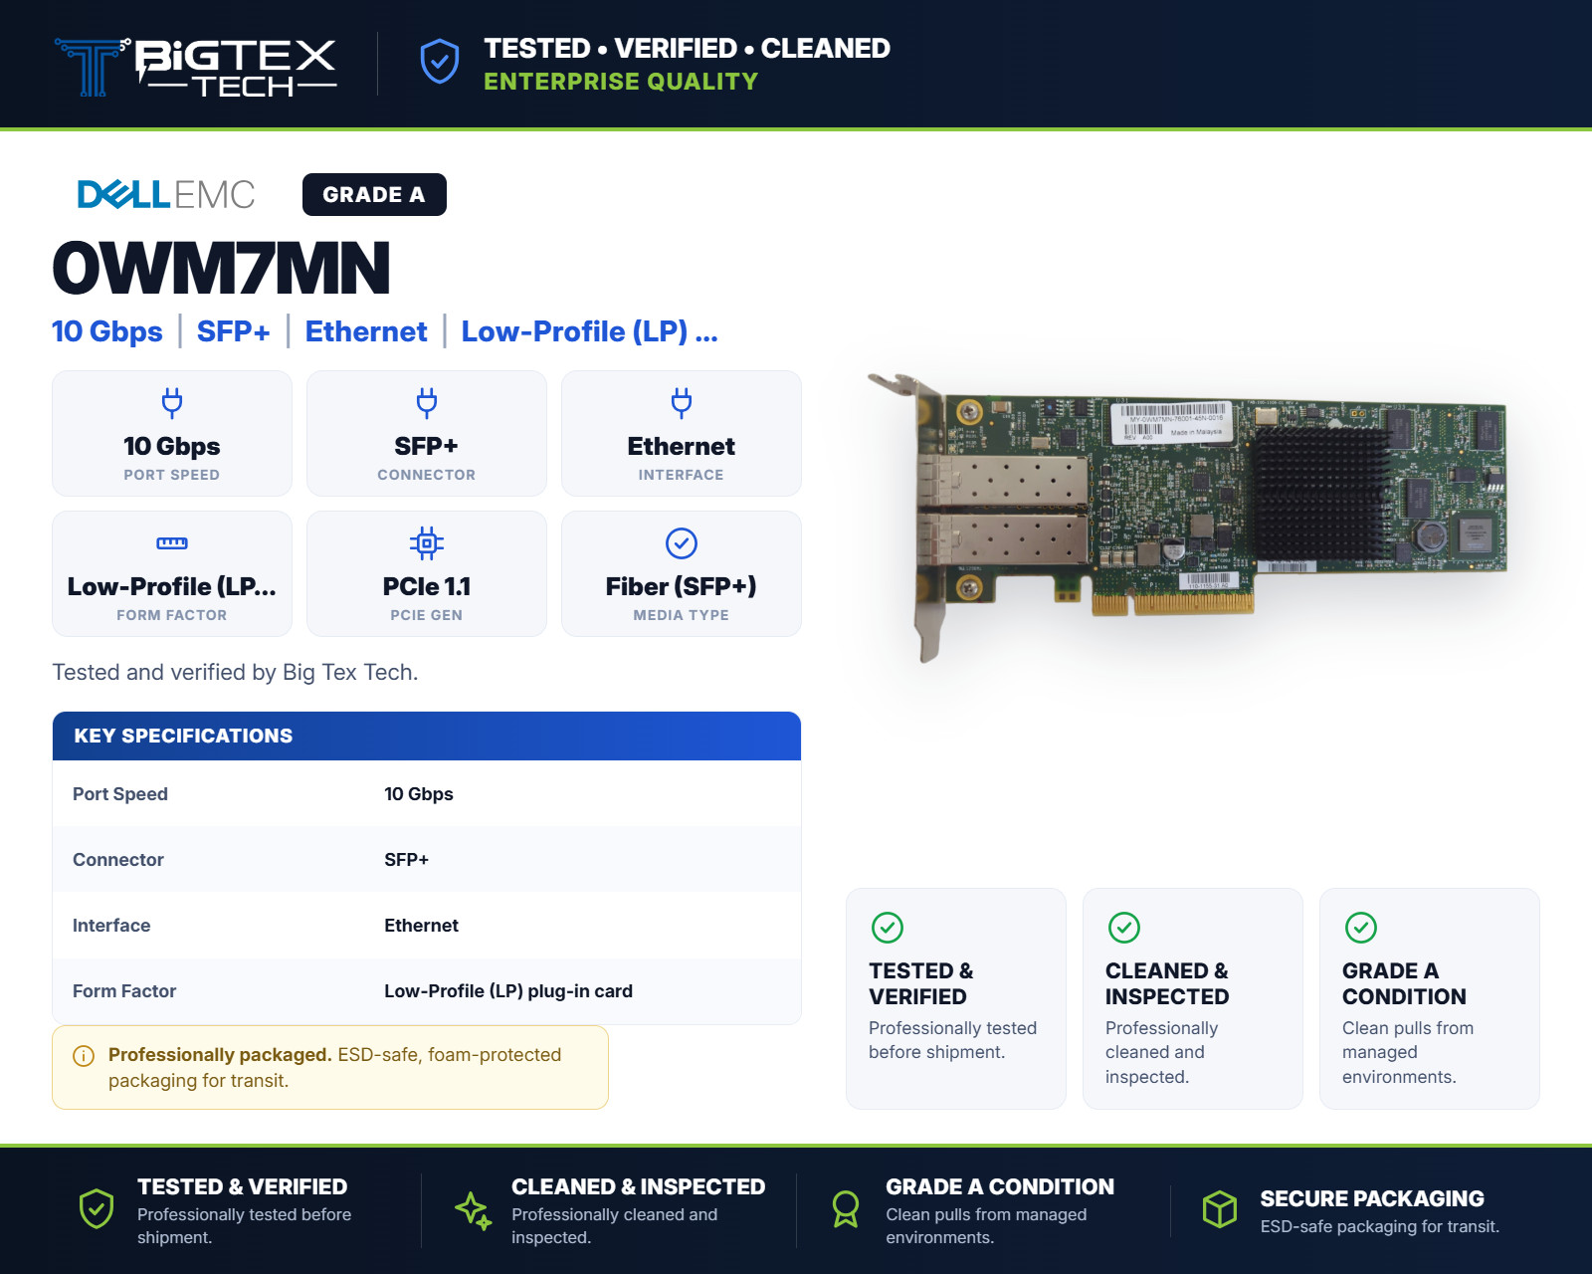Click green check on Tested & Verified card

coord(888,928)
